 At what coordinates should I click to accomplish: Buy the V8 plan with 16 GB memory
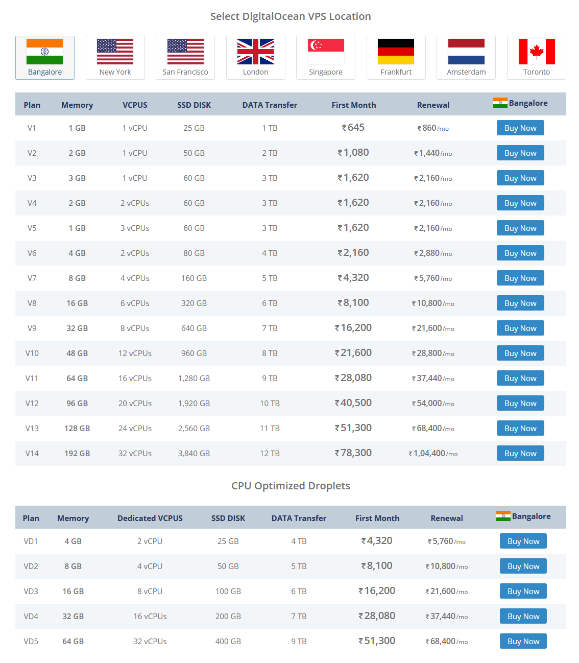[520, 303]
